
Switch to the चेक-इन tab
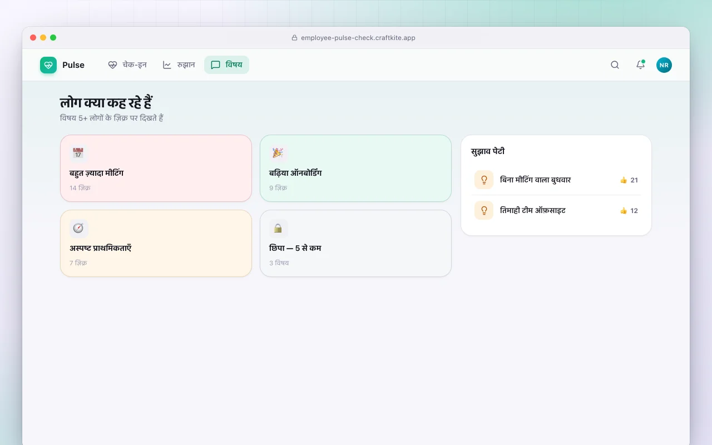click(x=127, y=65)
